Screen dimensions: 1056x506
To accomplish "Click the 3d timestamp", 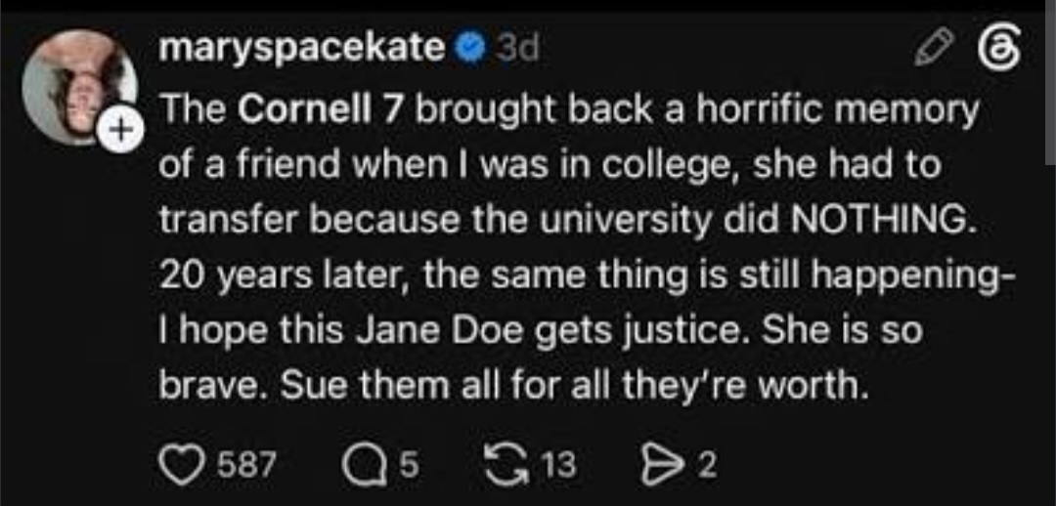I will coord(516,49).
